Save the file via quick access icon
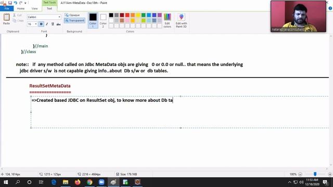 [10, 3]
